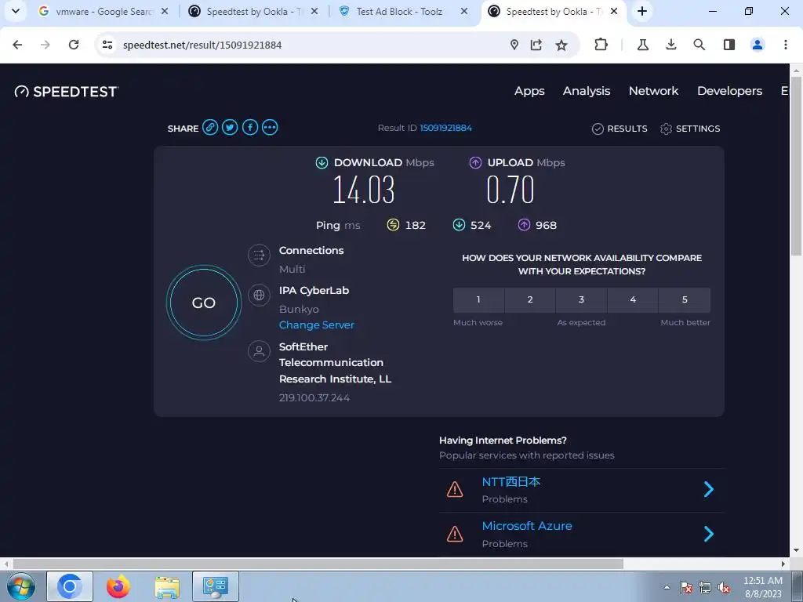Open Chrome three-dot menu
The height and width of the screenshot is (602, 803).
click(786, 45)
